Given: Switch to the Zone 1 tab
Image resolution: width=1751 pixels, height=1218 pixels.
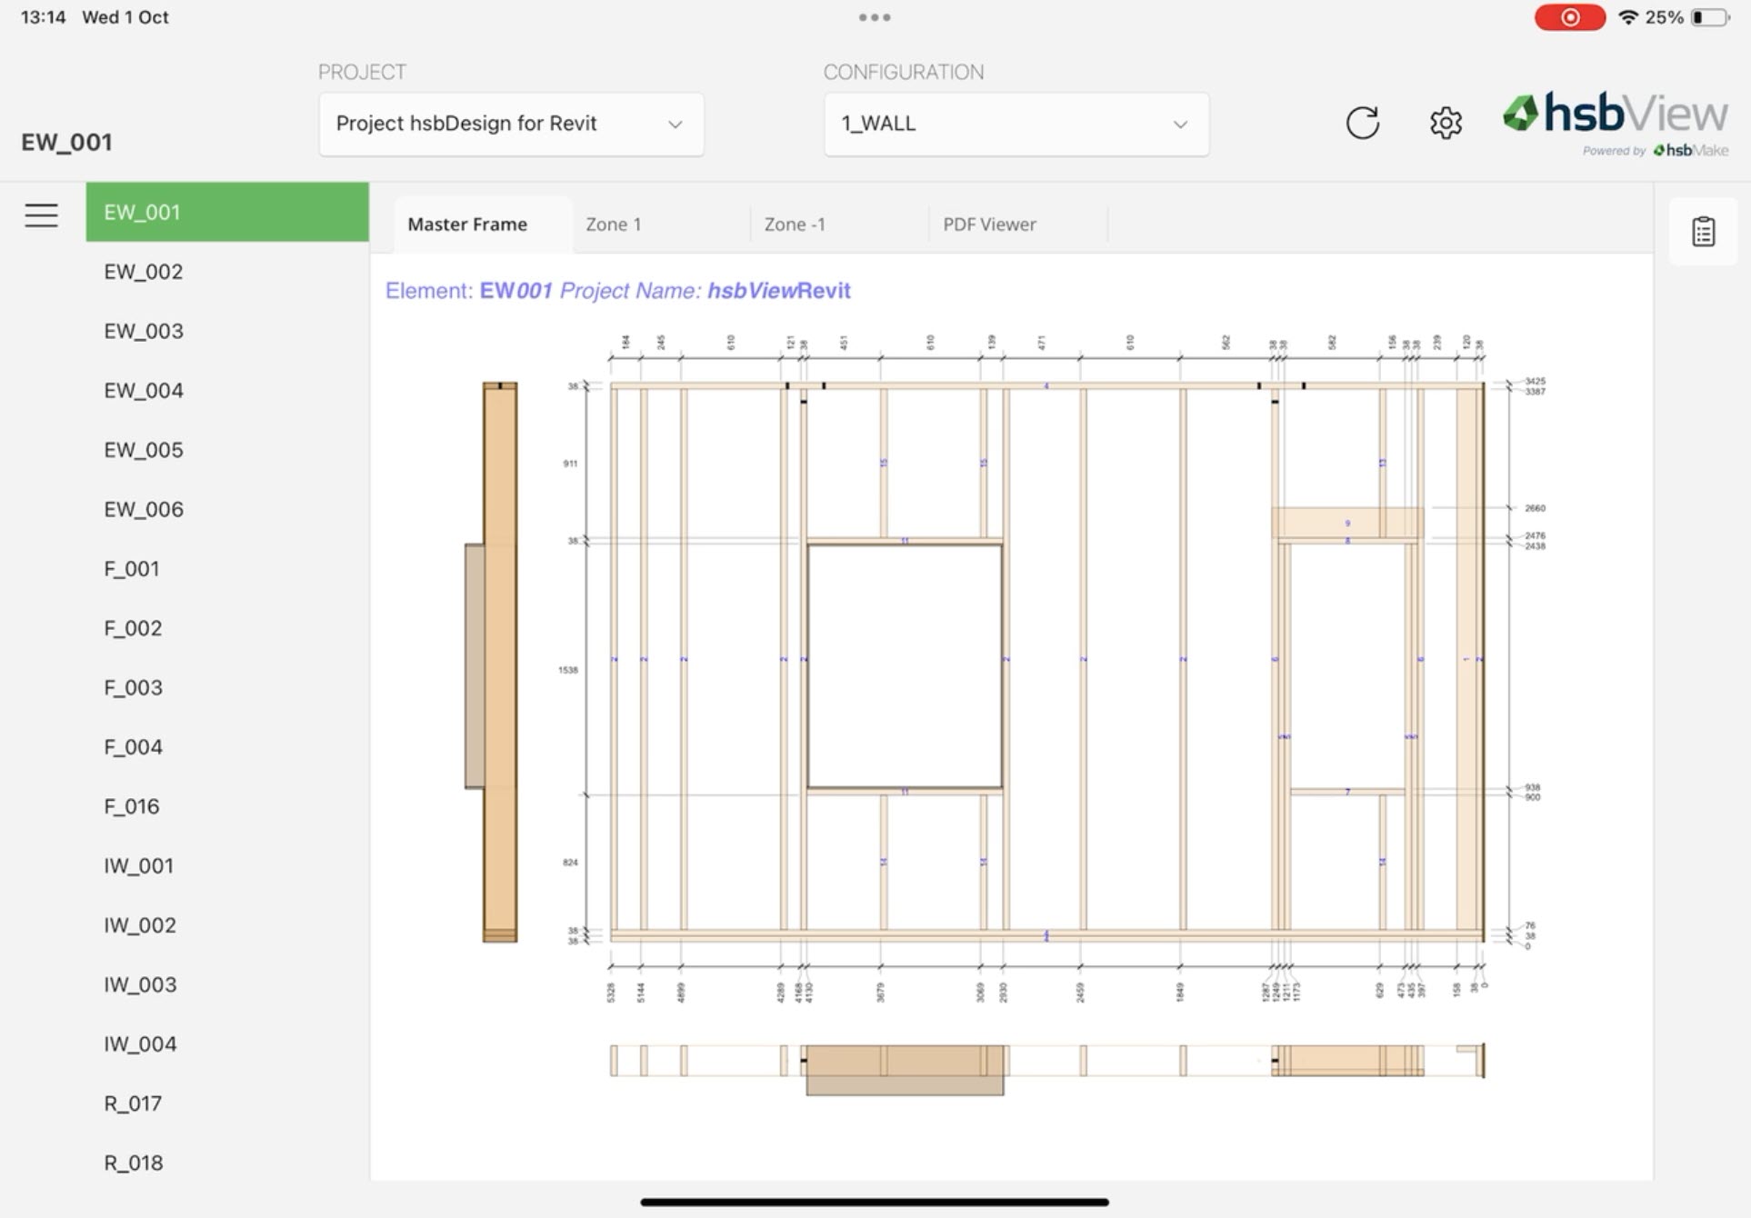Looking at the screenshot, I should pyautogui.click(x=614, y=225).
